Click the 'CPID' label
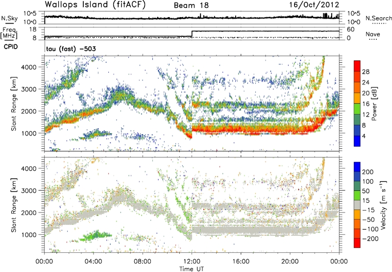This screenshot has height=272, width=392. click(x=11, y=47)
